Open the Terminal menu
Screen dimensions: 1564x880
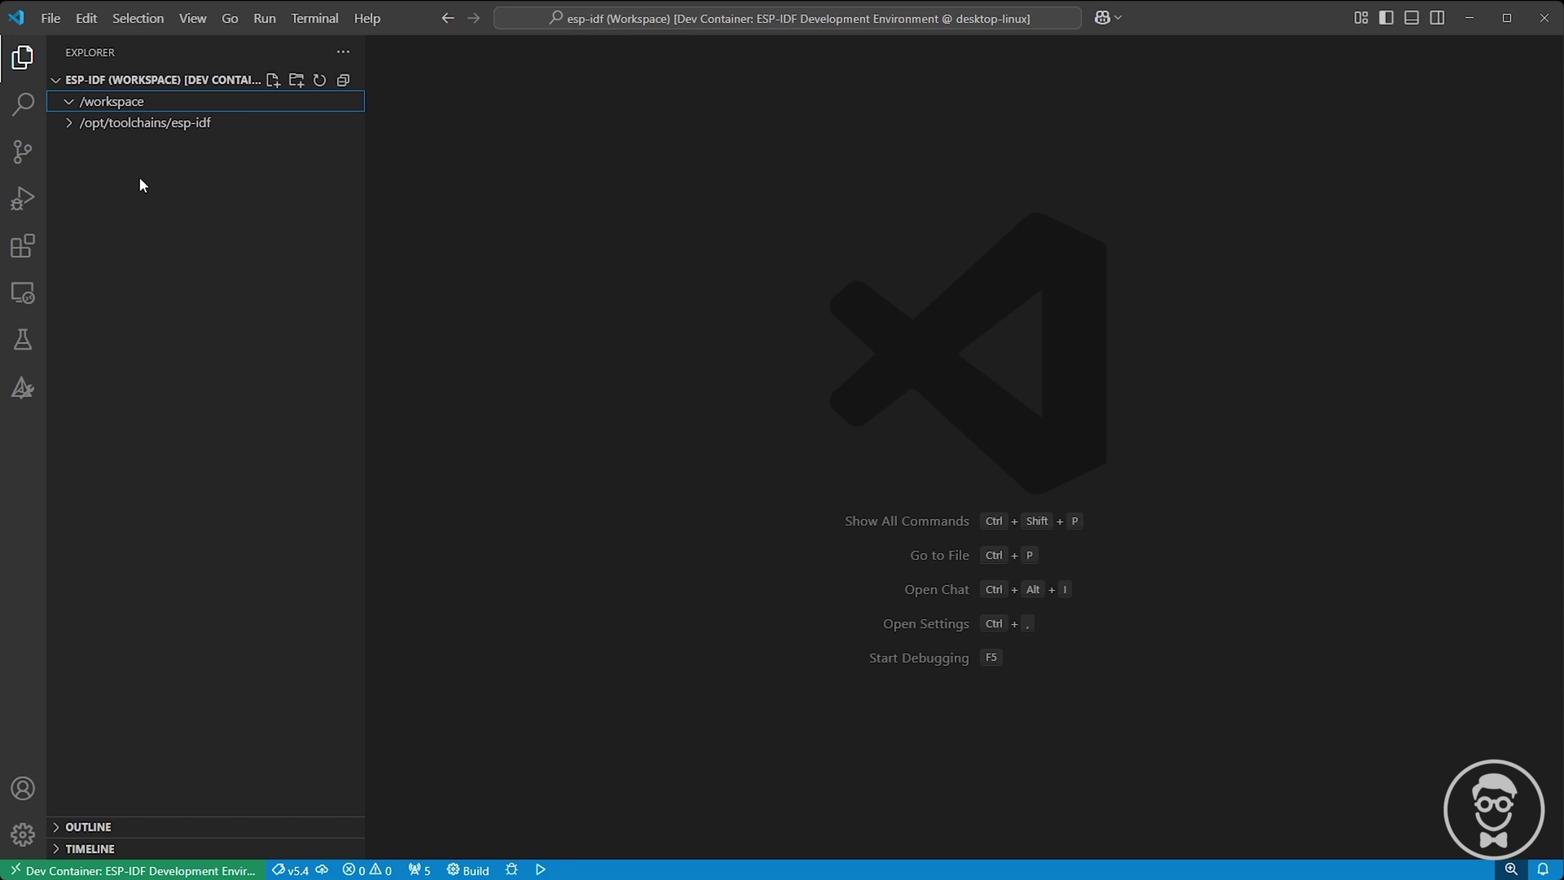[314, 18]
